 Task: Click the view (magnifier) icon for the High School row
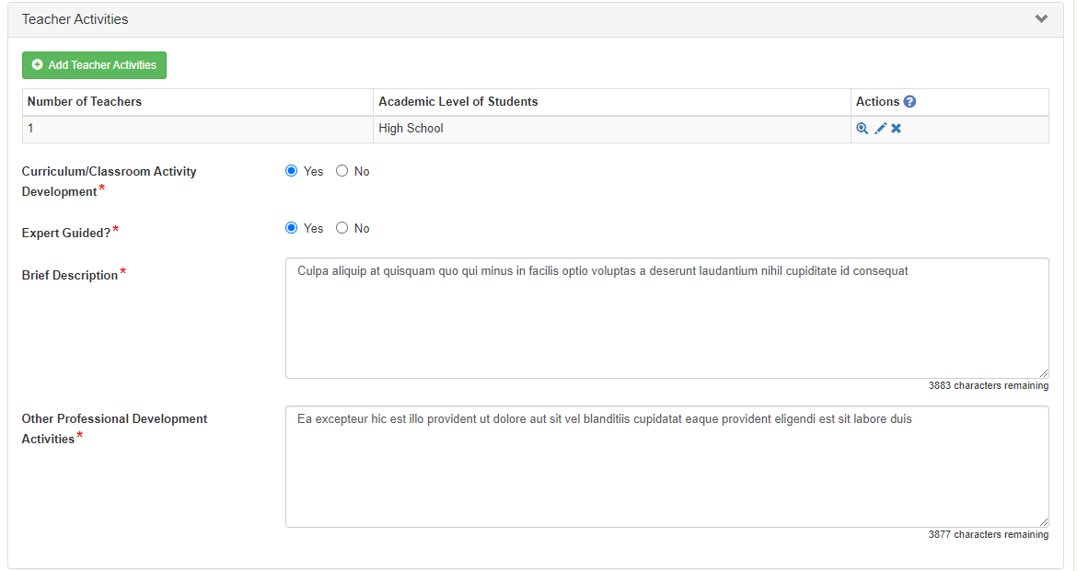click(863, 129)
